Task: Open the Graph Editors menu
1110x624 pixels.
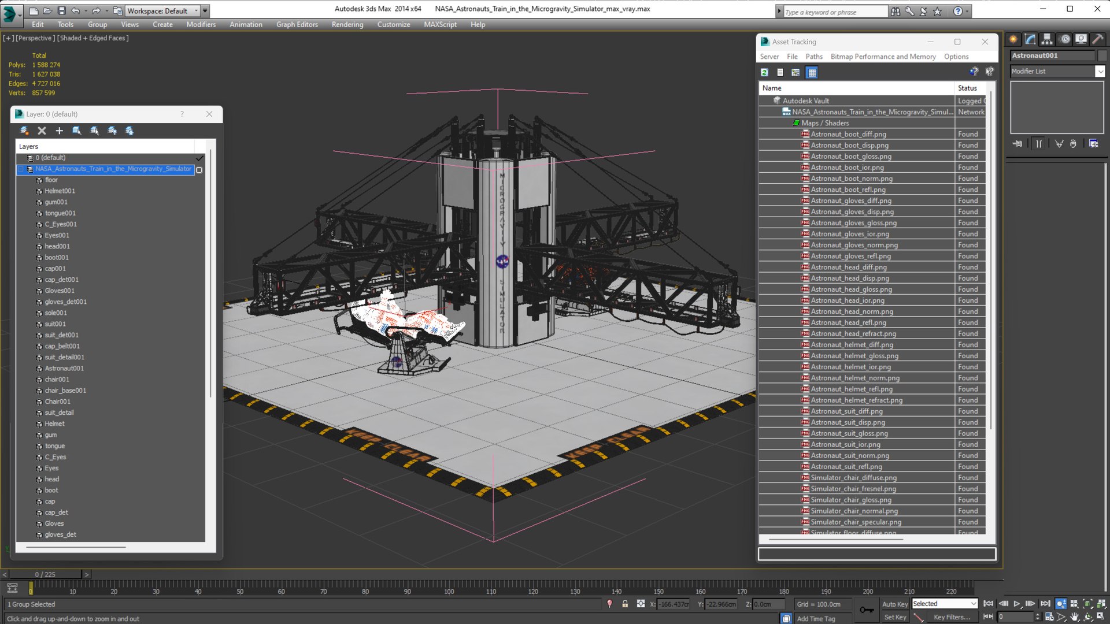Action: [297, 24]
